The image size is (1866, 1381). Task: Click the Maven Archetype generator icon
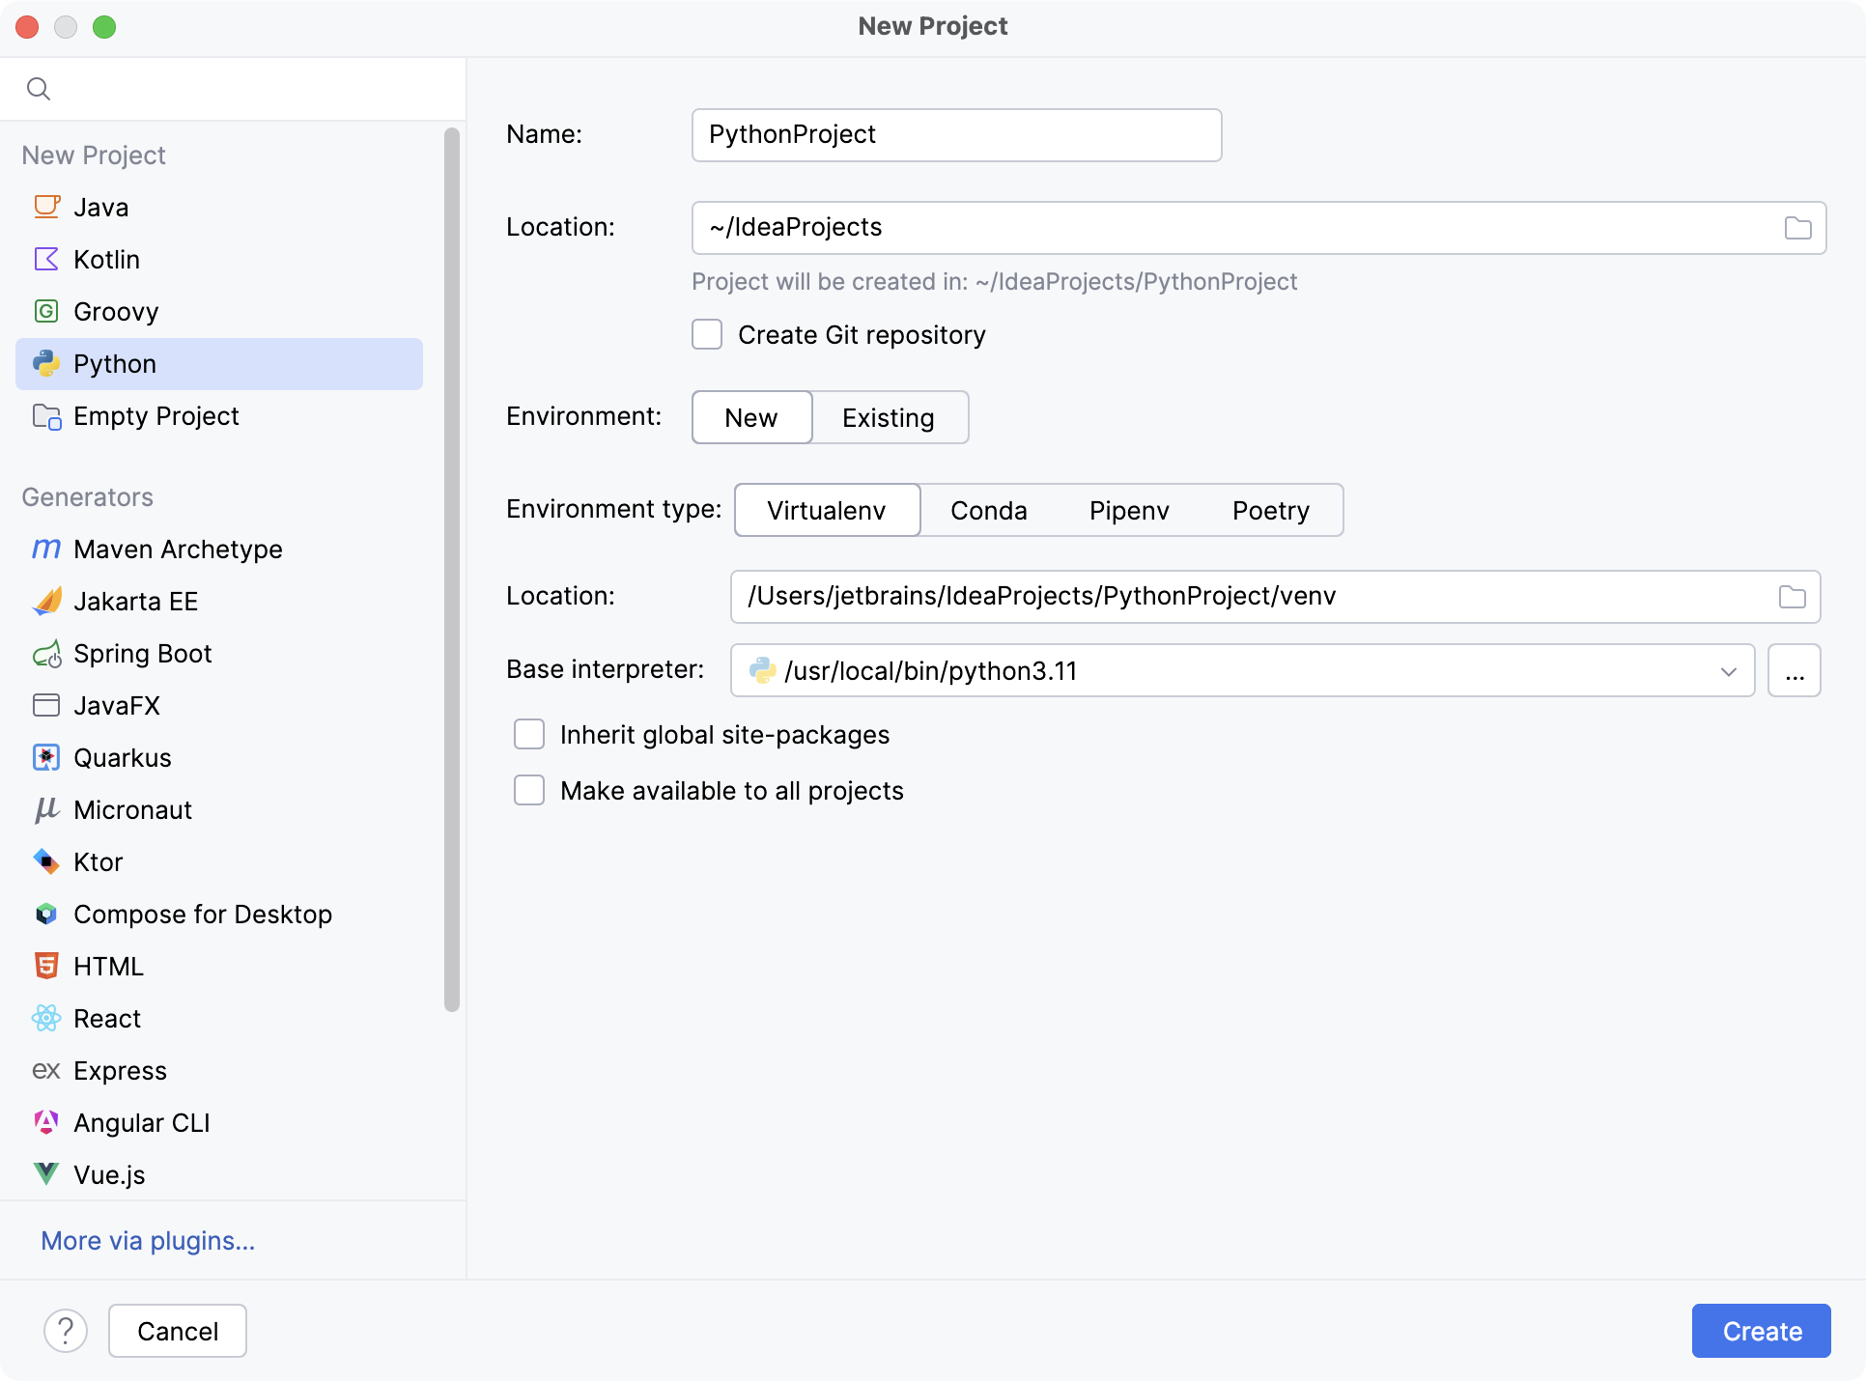tap(46, 549)
